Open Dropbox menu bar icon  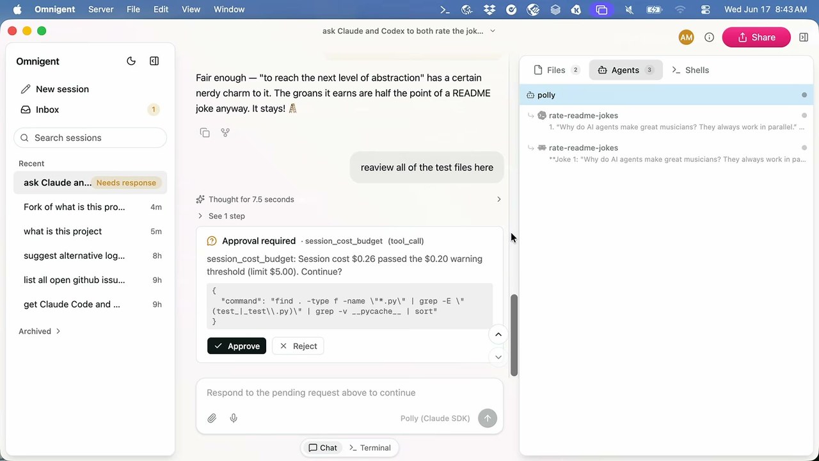tap(489, 9)
